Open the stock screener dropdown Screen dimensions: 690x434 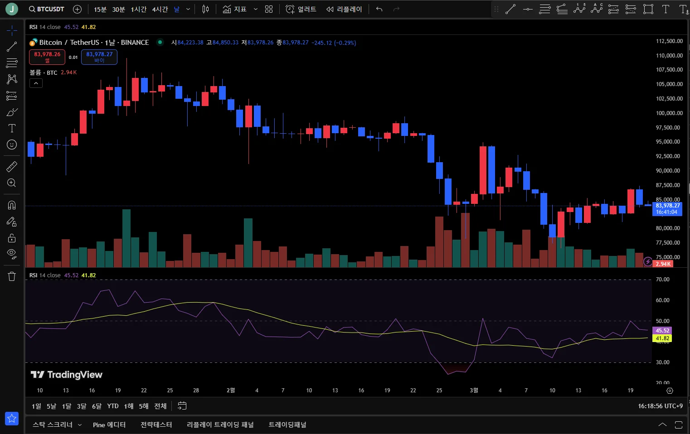tap(57, 424)
